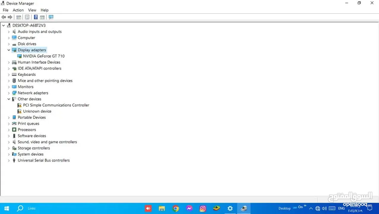Click the Keyboards category icon
The width and height of the screenshot is (379, 214).
[x=14, y=75]
